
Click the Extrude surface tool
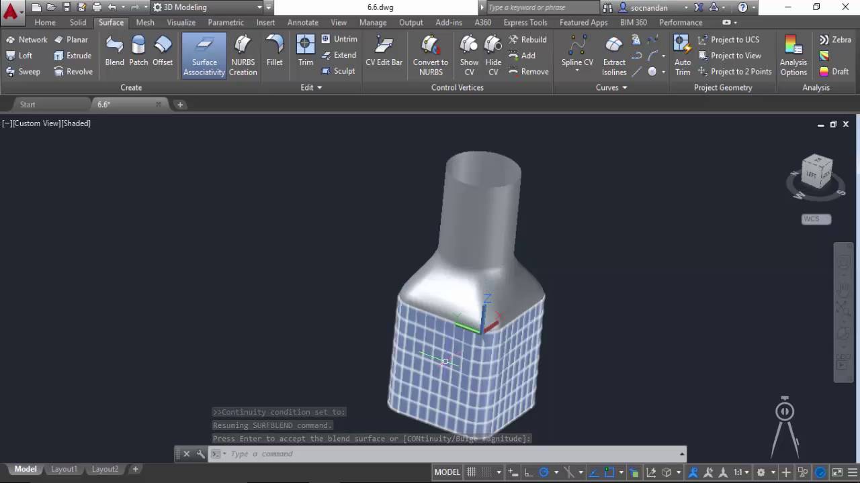[x=73, y=56]
